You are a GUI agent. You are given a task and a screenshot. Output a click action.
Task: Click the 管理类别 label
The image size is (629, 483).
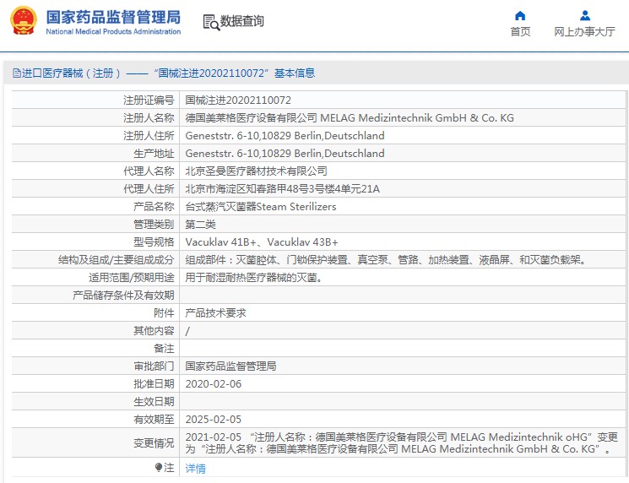(154, 225)
